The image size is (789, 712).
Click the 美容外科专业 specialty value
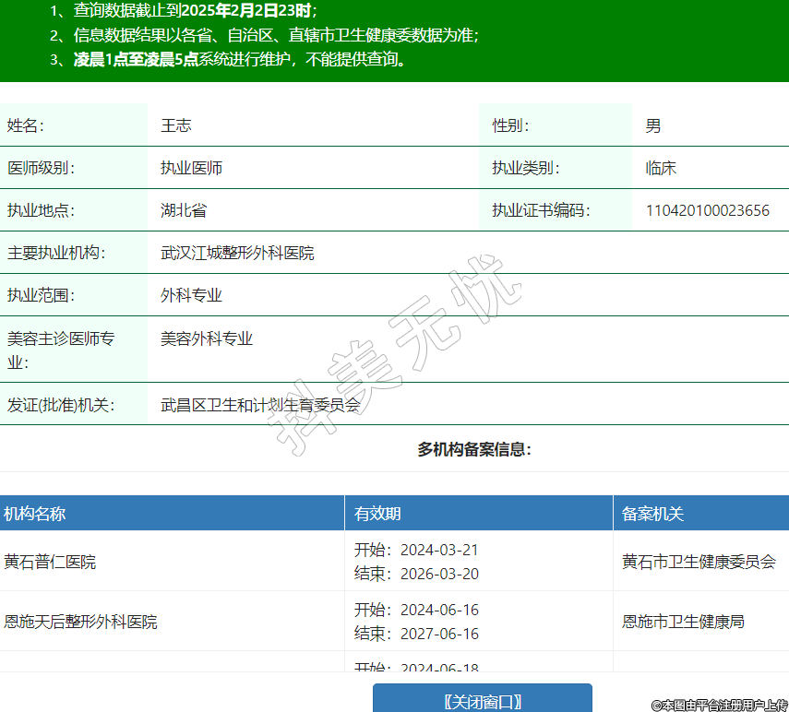coord(207,338)
